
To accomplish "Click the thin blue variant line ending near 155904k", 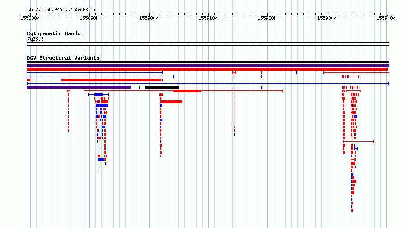I will [100, 76].
